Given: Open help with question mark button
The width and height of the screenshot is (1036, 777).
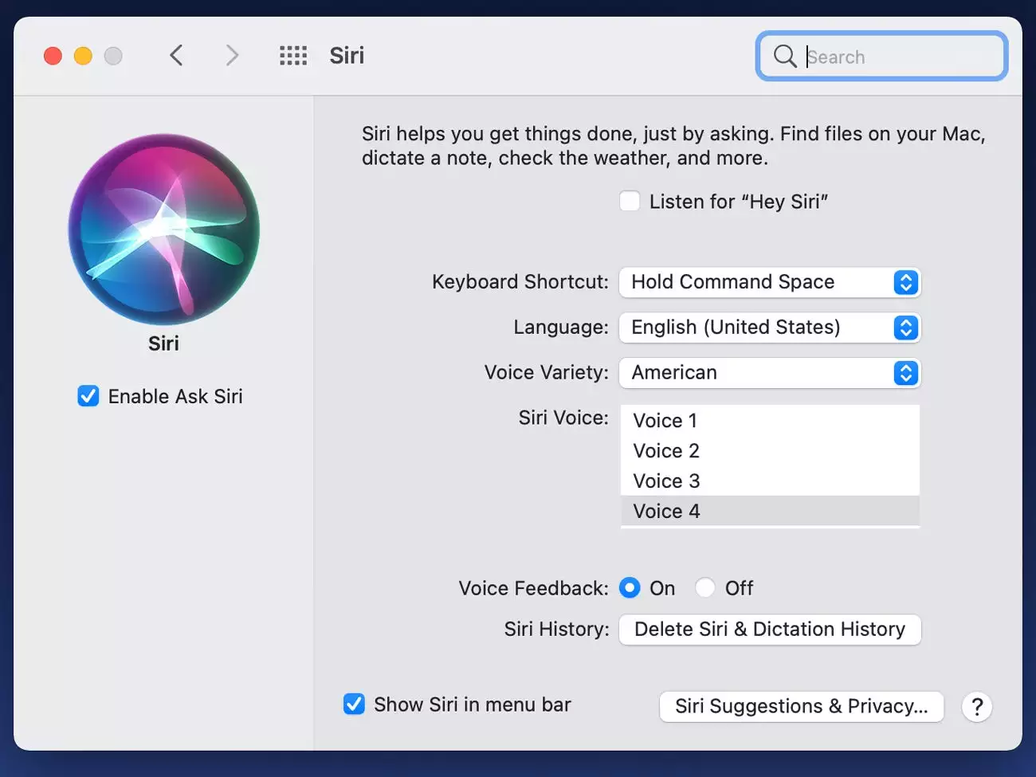Looking at the screenshot, I should [976, 707].
